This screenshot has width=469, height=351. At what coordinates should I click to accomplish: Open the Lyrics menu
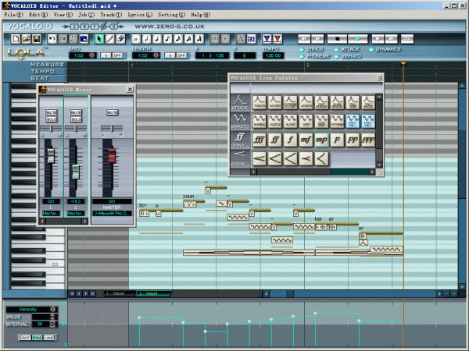(x=140, y=15)
